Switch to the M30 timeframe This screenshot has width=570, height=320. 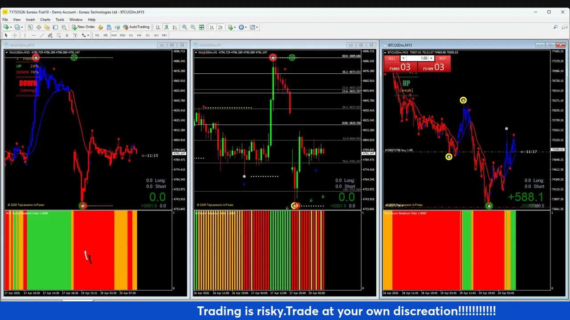click(122, 35)
